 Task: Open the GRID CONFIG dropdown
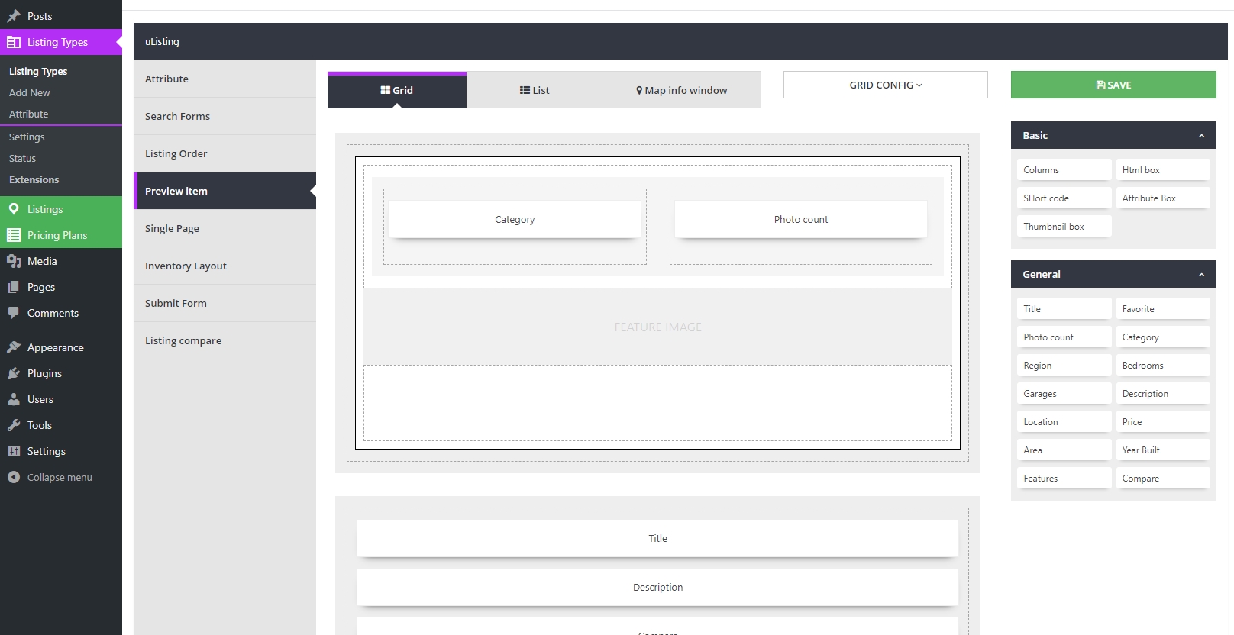(x=886, y=85)
